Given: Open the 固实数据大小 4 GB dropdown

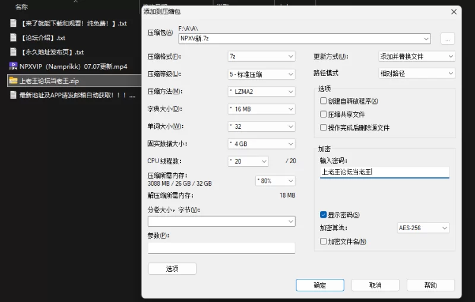Looking at the screenshot, I should pos(261,144).
